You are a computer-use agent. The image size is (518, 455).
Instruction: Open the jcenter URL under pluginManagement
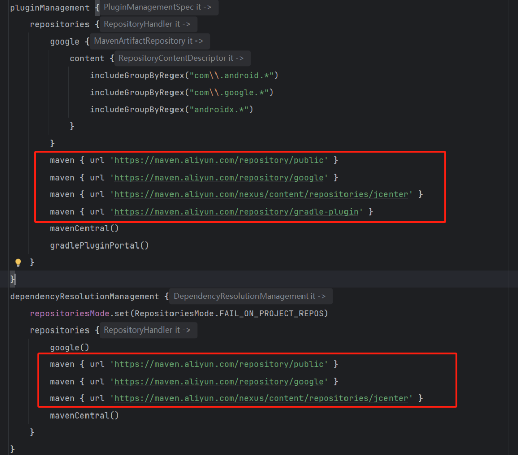coord(261,194)
